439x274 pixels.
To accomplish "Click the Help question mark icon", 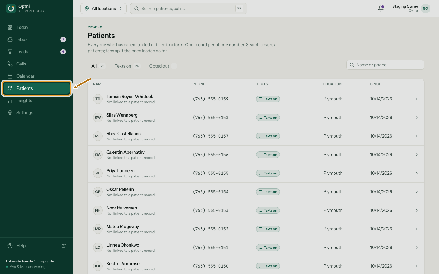I will (x=10, y=246).
